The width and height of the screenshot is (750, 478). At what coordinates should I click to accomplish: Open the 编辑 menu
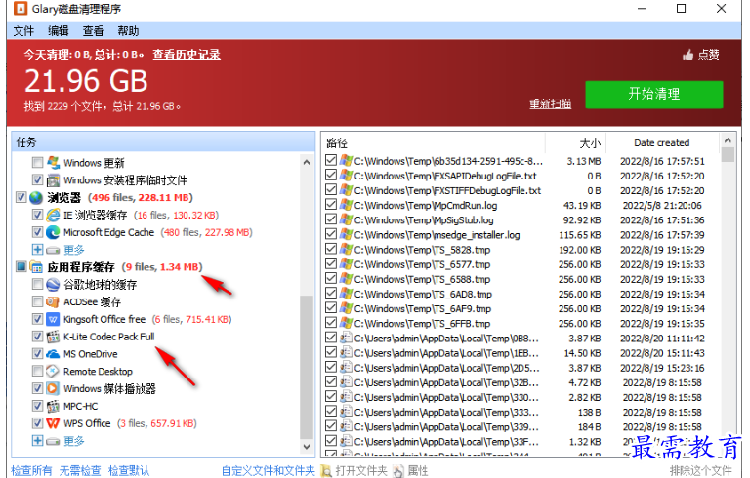[59, 31]
